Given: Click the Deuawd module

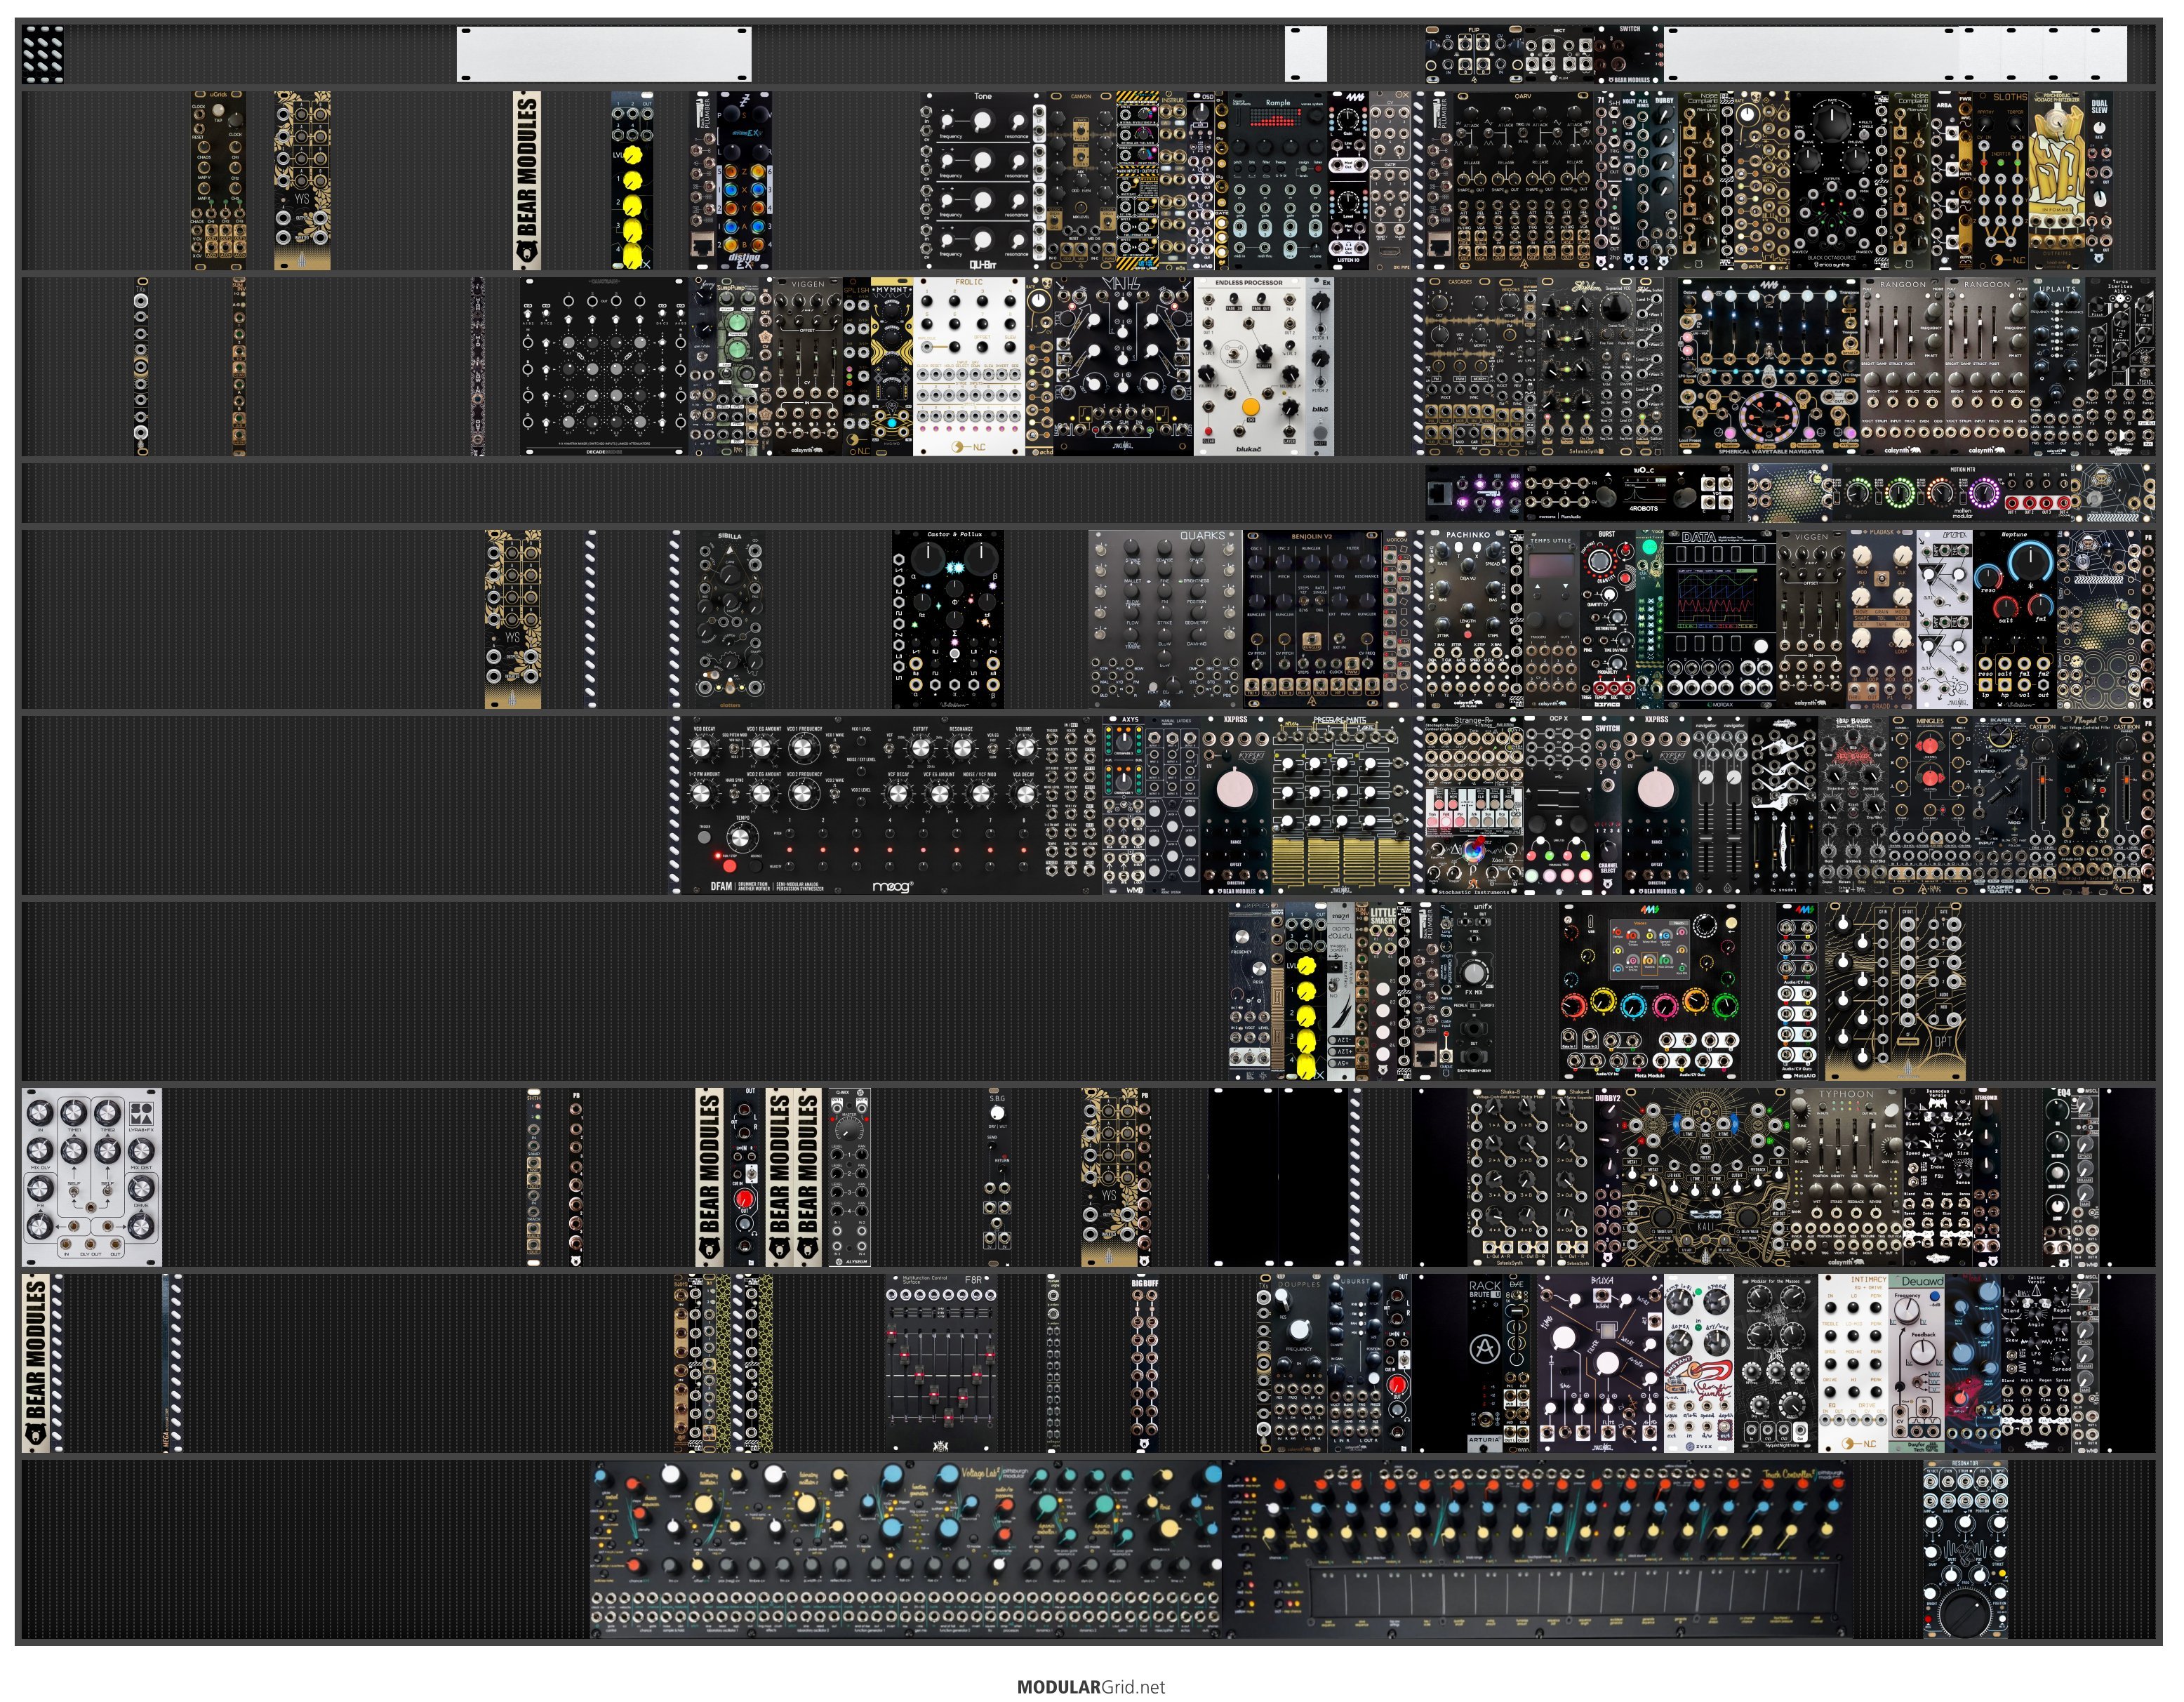Looking at the screenshot, I should point(1916,1364).
